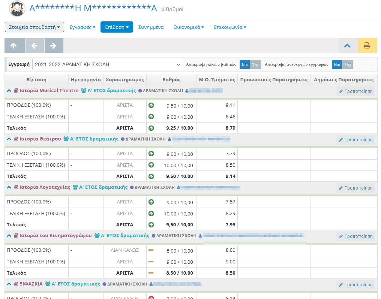The width and height of the screenshot is (381, 299).
Task: Collapse the Ιστορία Musical Theatre section
Action: (x=9, y=91)
